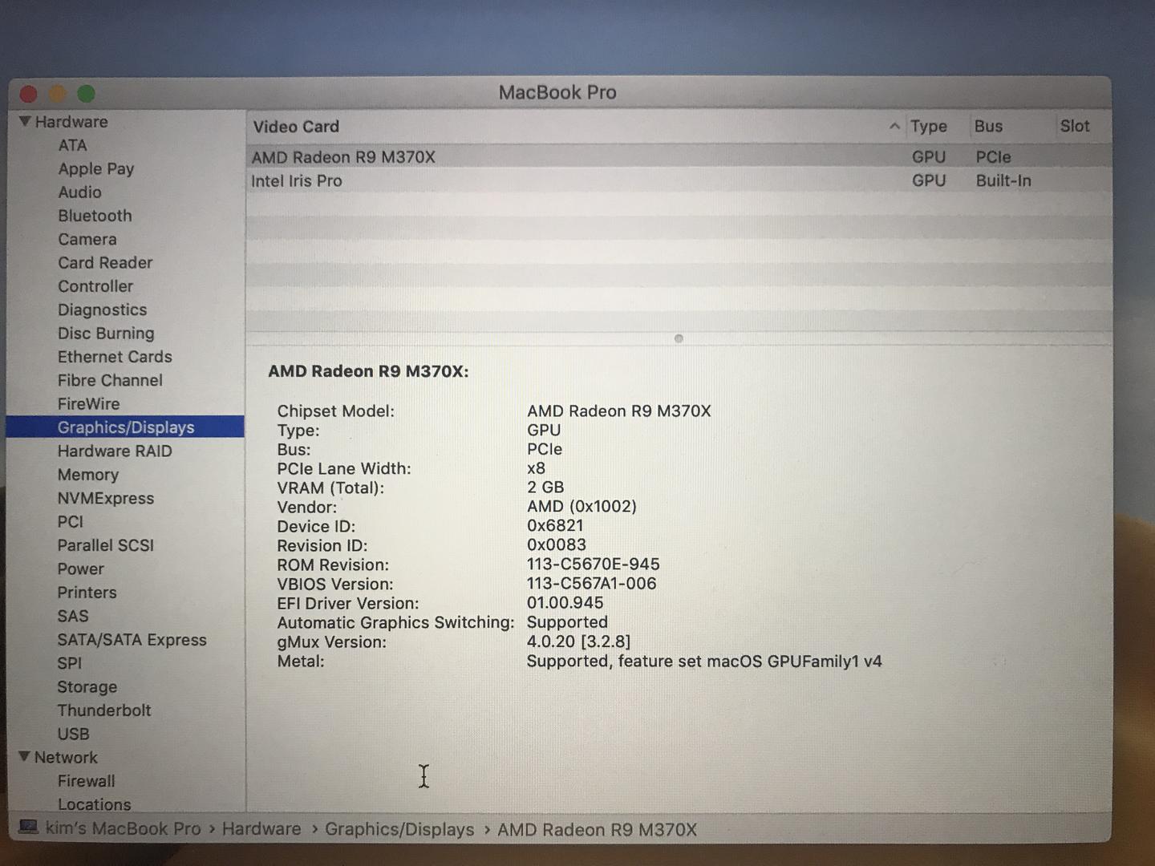
Task: Open Diagnostics in the sidebar
Action: (102, 310)
